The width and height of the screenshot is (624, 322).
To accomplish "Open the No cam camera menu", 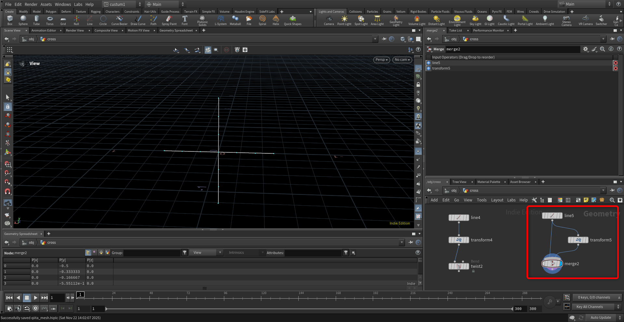I will 402,60.
